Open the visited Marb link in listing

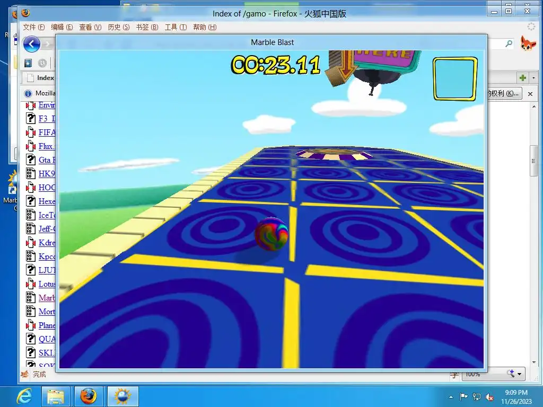pyautogui.click(x=47, y=298)
